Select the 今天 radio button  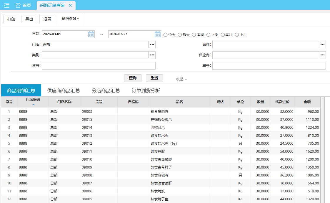[166, 35]
